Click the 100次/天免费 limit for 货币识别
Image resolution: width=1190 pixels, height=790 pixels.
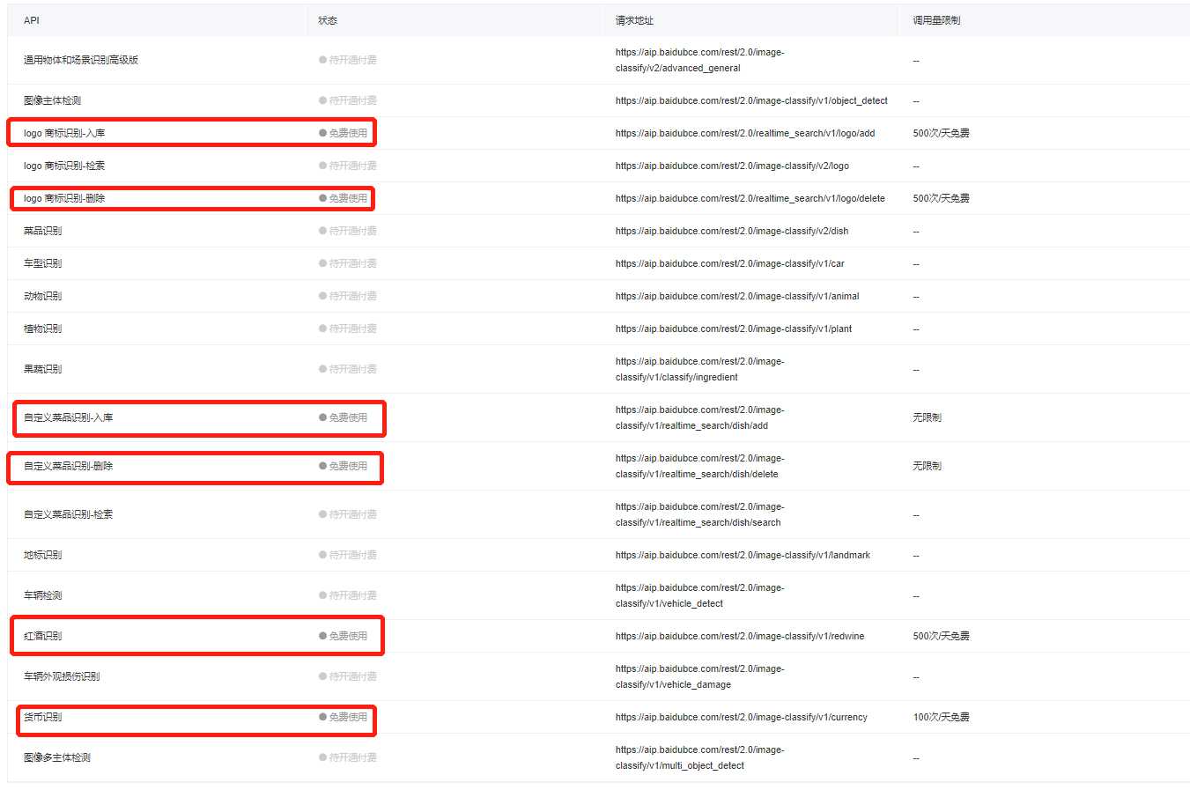(941, 717)
